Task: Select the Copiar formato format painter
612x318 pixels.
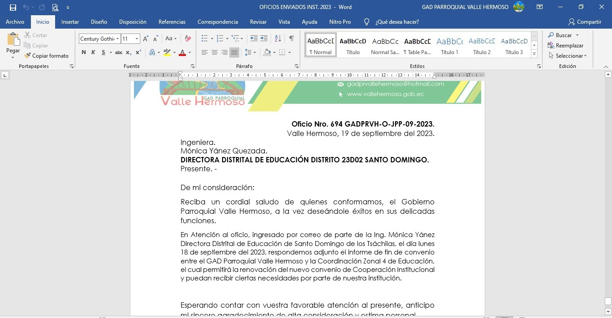Action: click(47, 56)
